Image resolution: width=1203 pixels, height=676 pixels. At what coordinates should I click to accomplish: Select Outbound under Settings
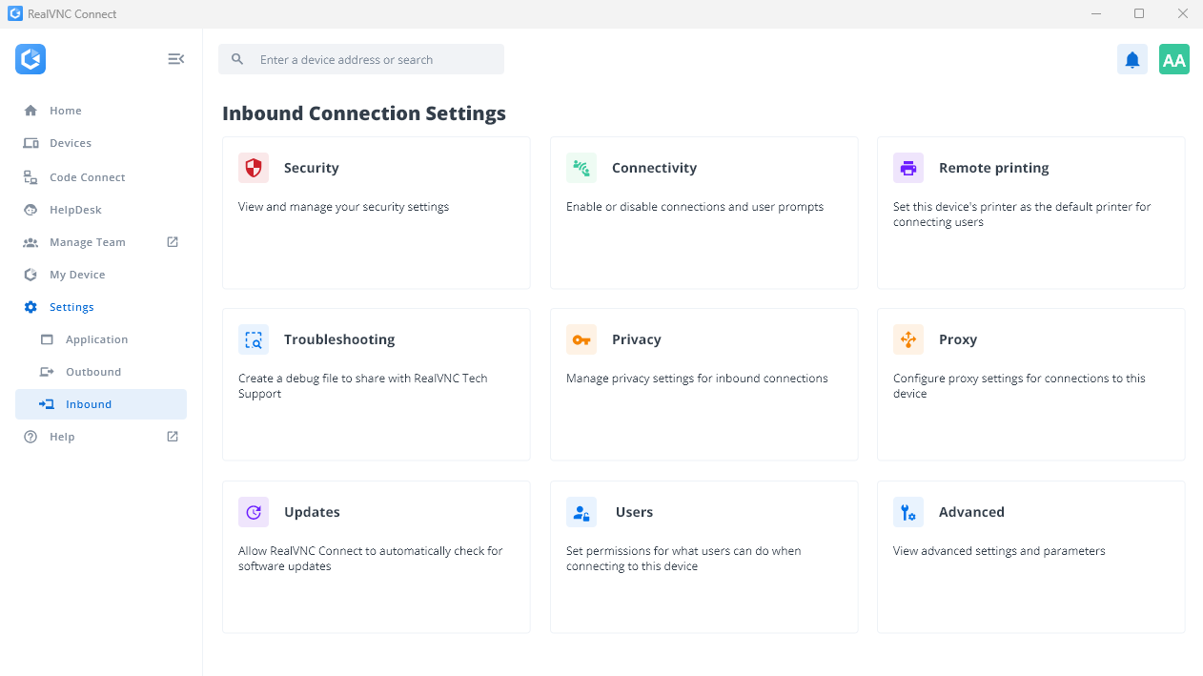point(92,372)
